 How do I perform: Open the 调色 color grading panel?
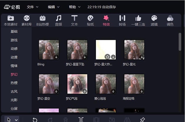(x=170, y=21)
